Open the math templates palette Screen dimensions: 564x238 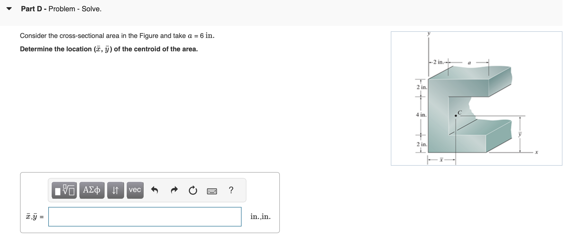64,190
